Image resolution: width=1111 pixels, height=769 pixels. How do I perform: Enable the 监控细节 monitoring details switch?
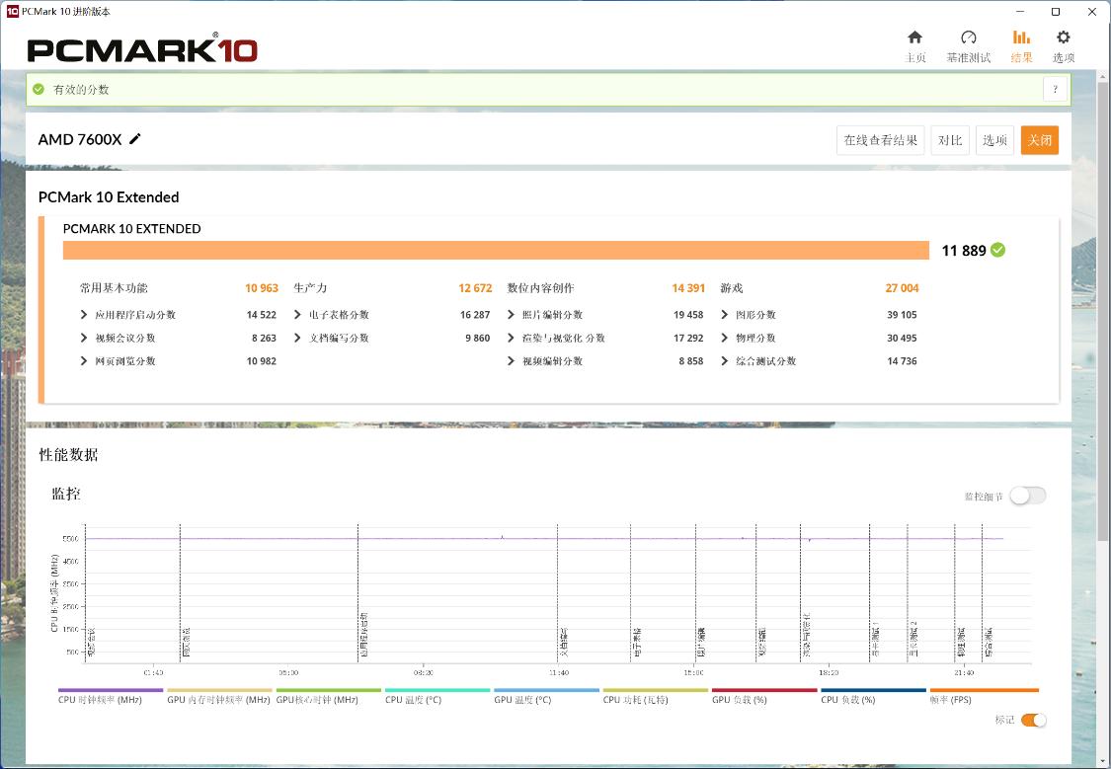(x=1027, y=496)
